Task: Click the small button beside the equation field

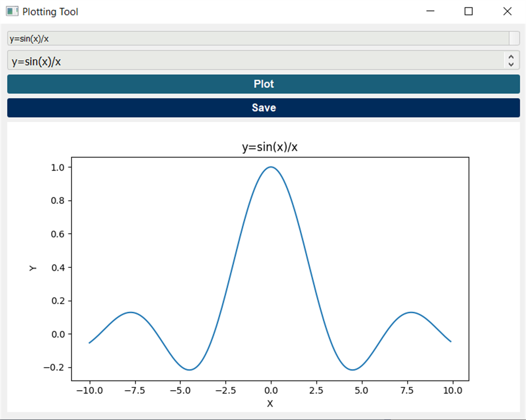Action: pos(515,38)
